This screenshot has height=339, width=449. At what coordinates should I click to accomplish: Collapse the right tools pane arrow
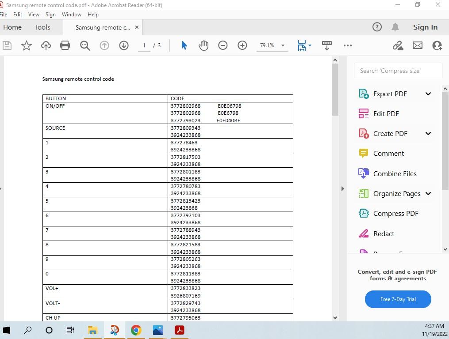point(343,188)
